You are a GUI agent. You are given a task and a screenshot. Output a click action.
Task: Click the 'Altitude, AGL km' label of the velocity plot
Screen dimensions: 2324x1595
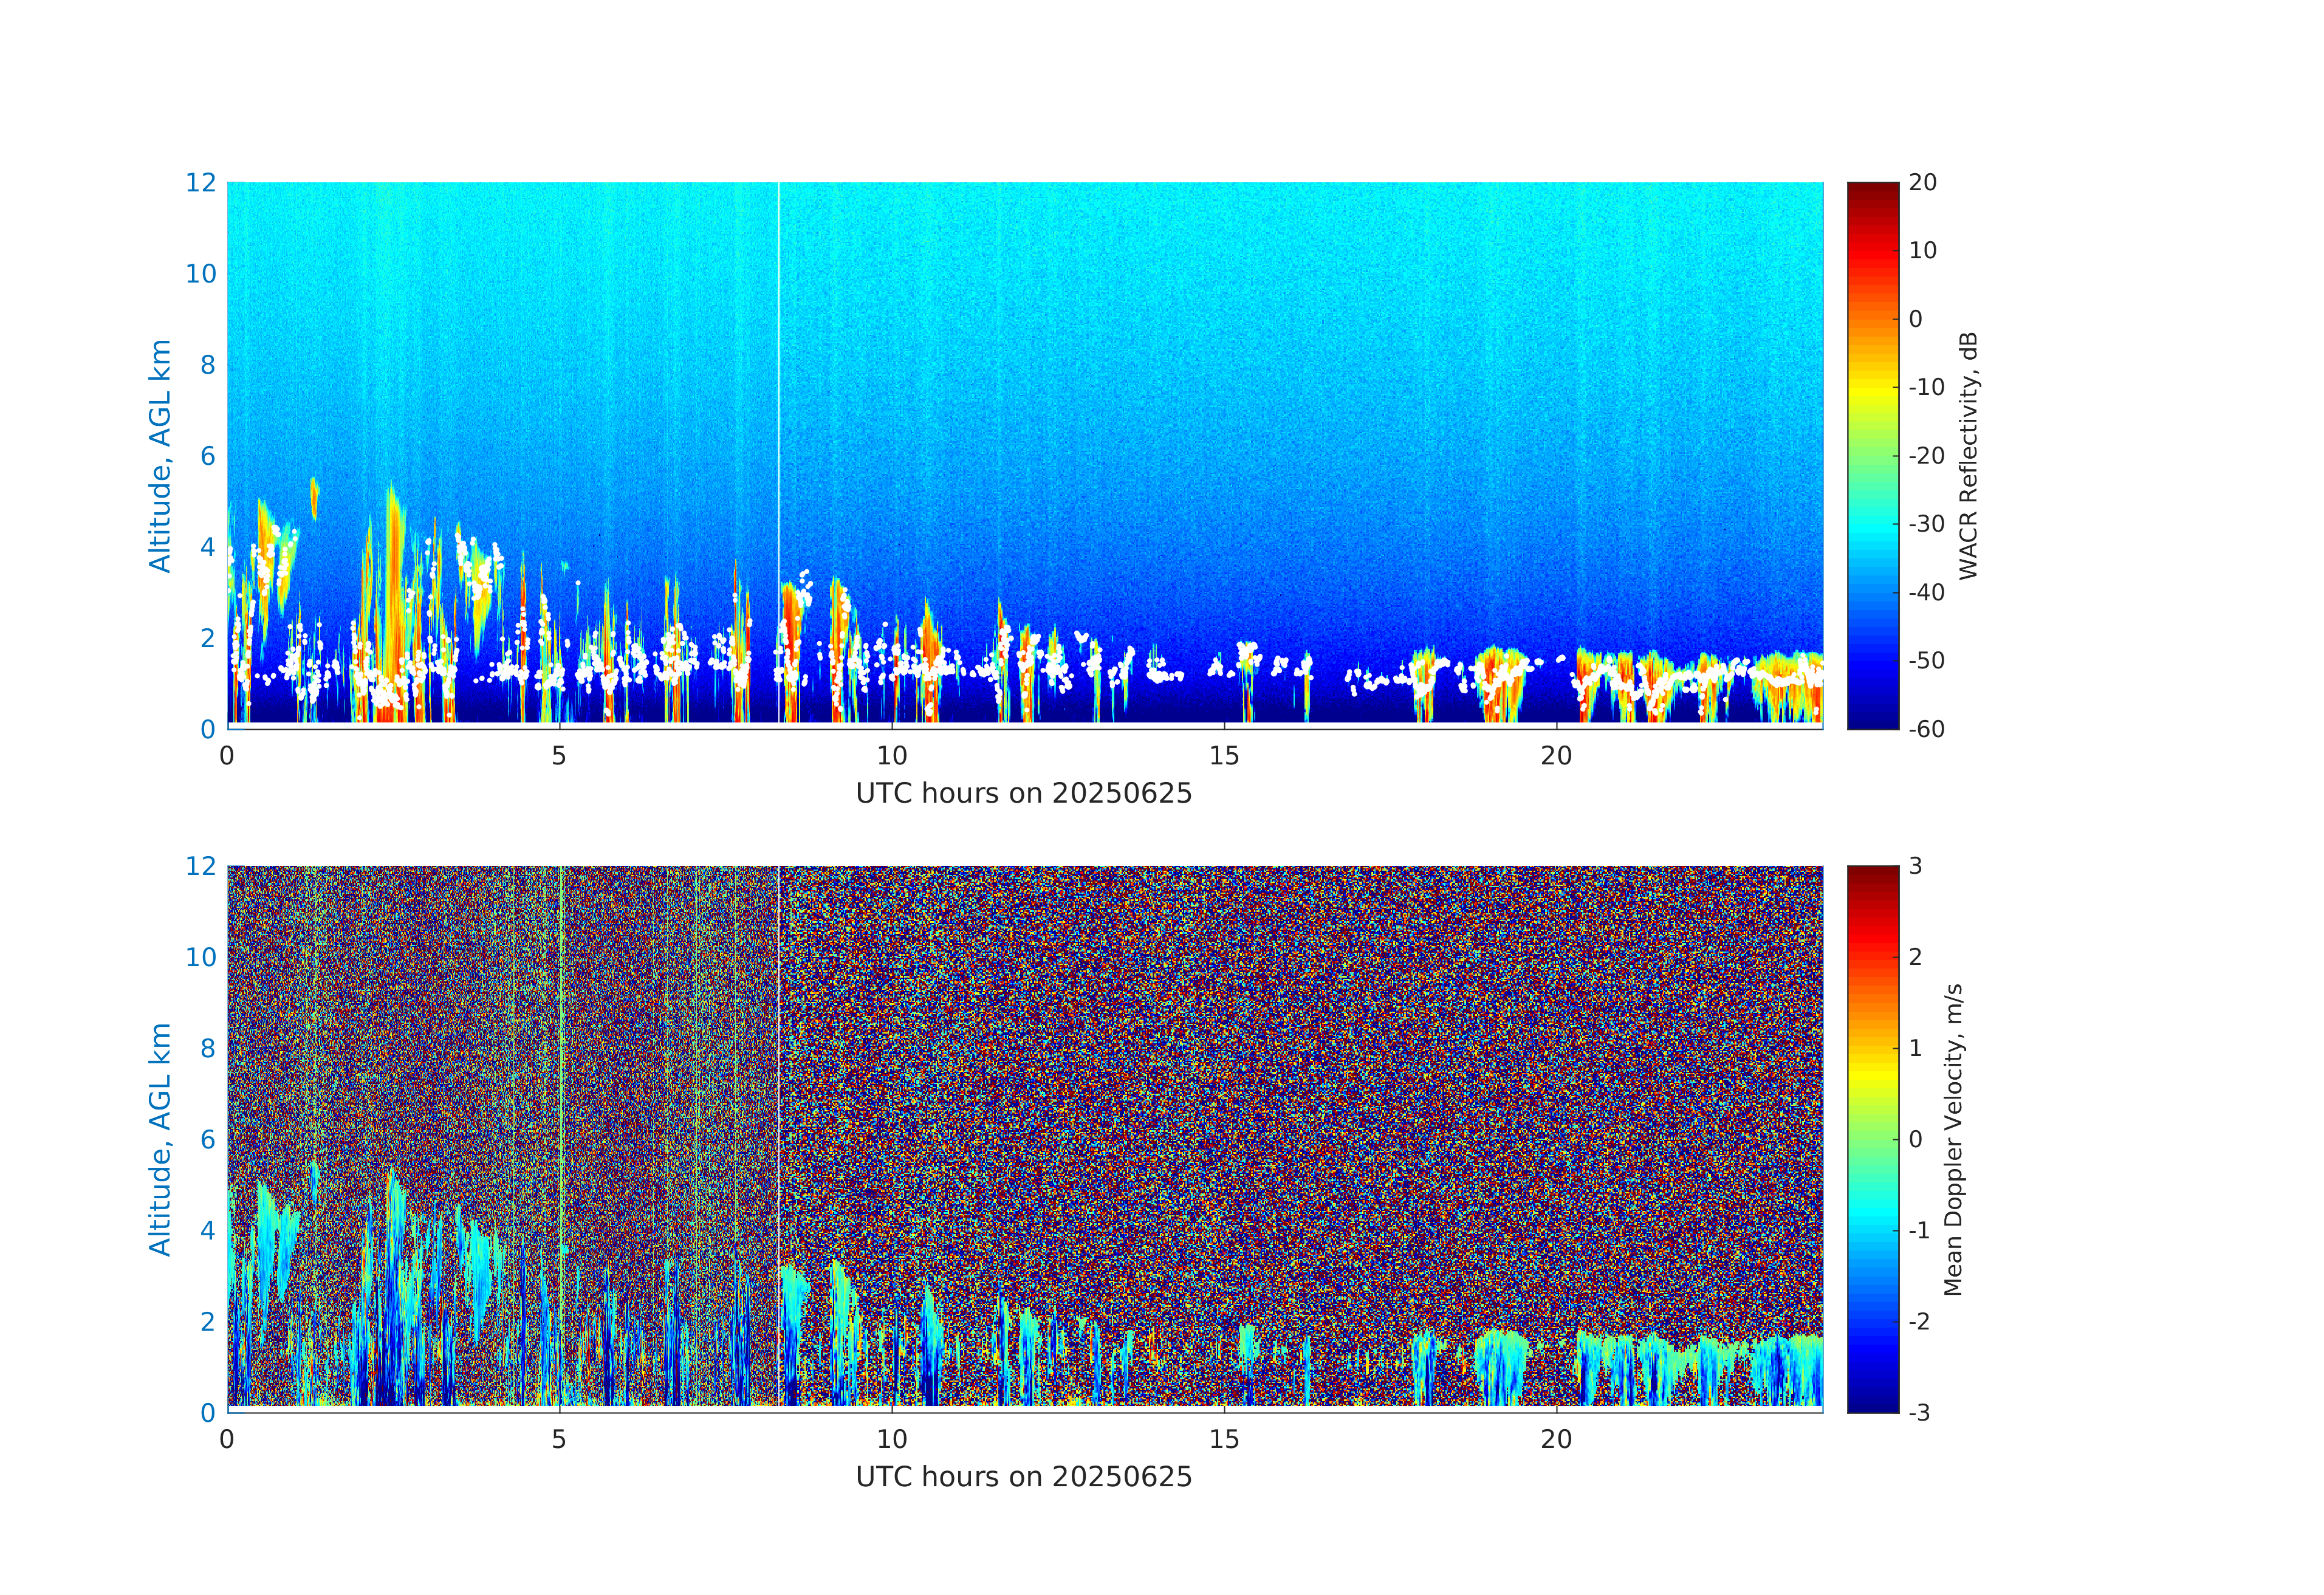pos(160,1138)
